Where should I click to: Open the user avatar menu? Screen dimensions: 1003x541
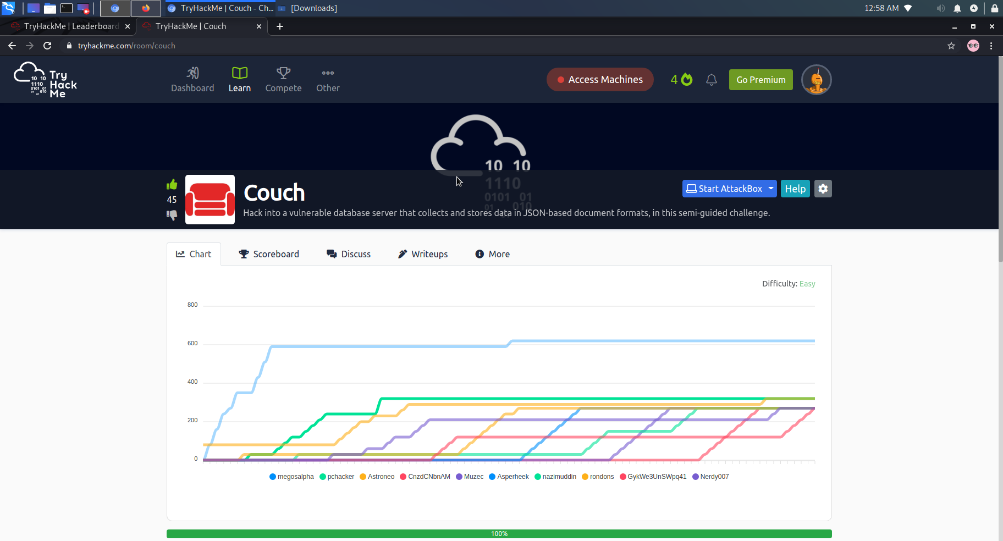tap(817, 80)
